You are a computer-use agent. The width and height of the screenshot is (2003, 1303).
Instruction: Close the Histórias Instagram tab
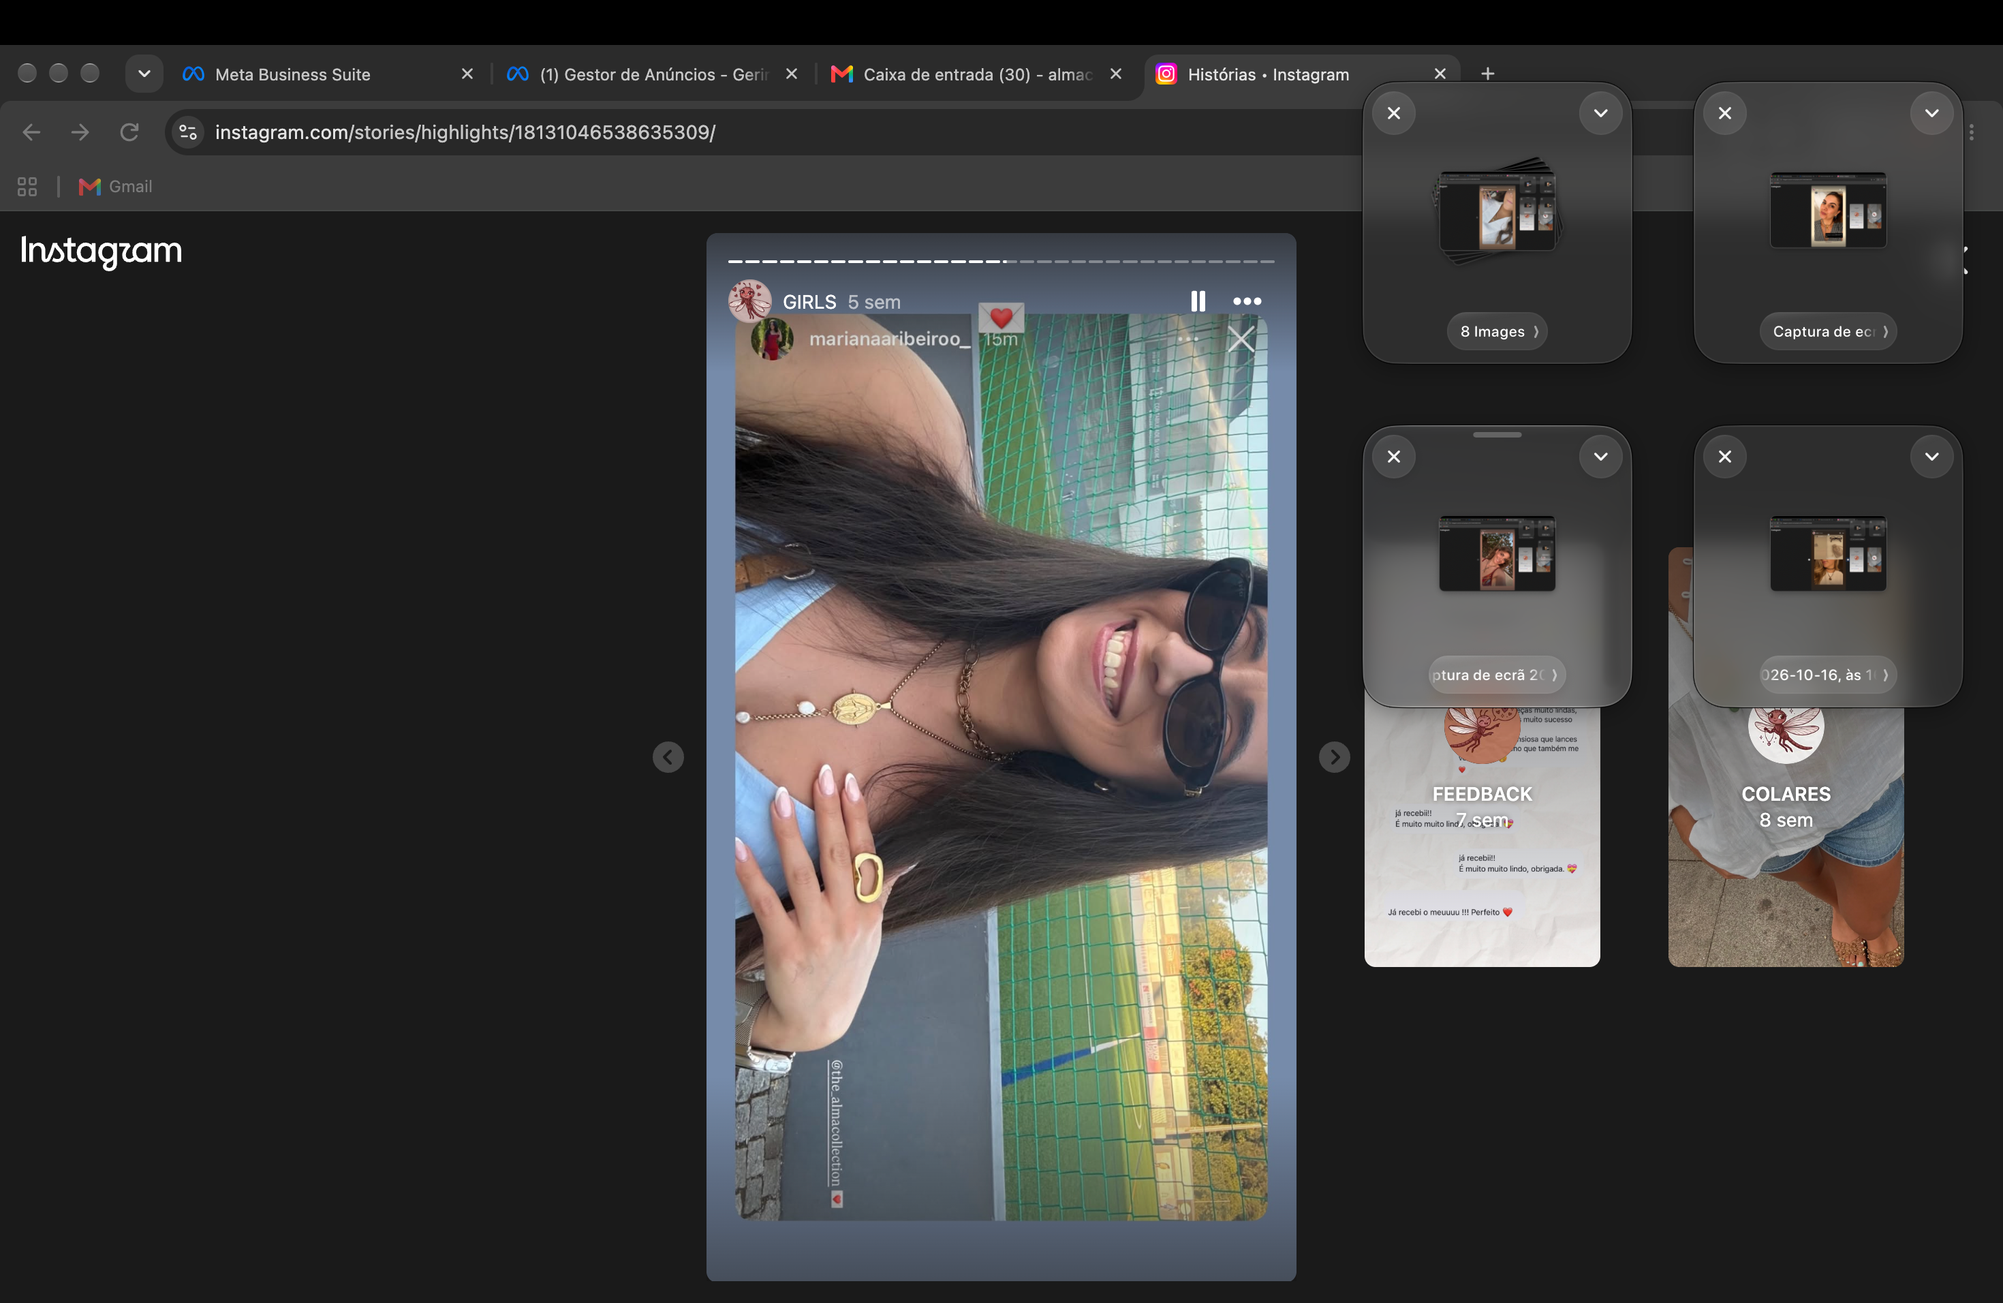[1440, 74]
